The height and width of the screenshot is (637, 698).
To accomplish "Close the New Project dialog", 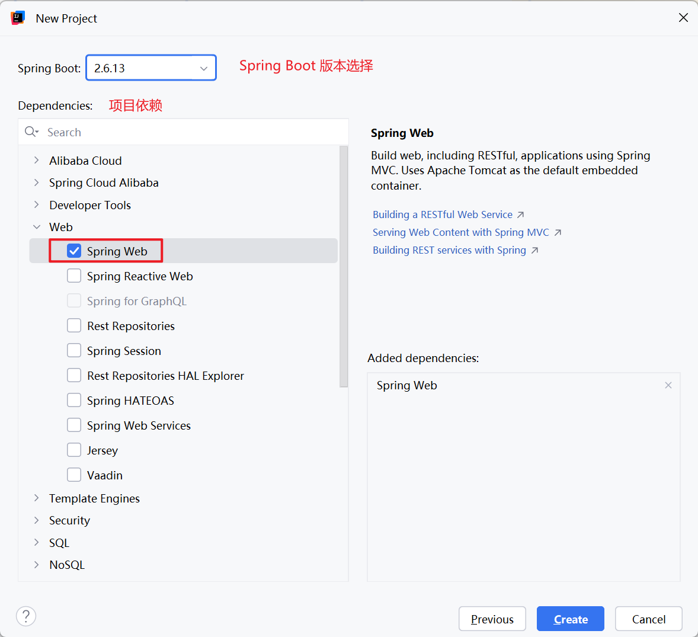I will click(683, 18).
